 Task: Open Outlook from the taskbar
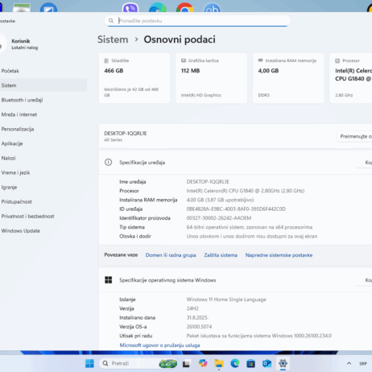[267, 363]
